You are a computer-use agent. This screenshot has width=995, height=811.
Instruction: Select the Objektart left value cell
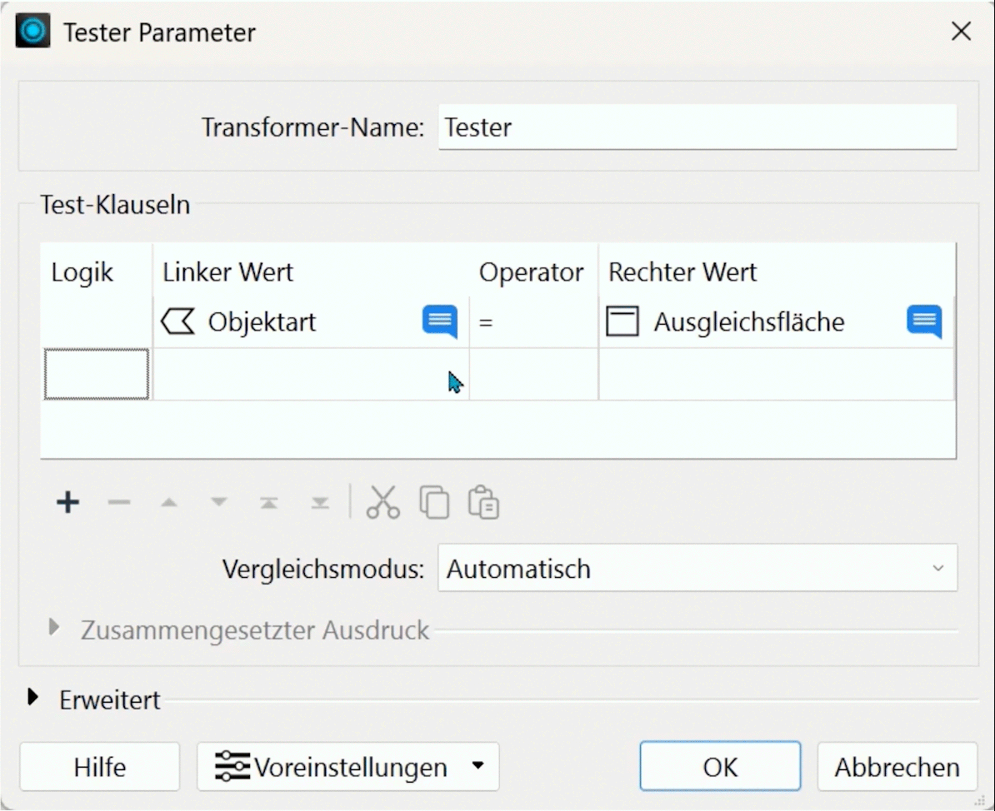click(x=311, y=321)
